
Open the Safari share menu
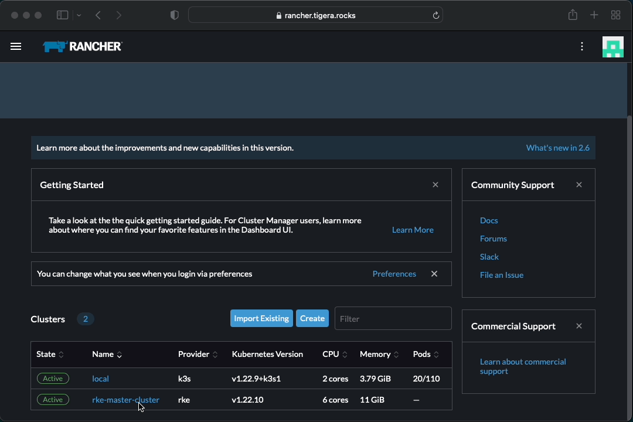tap(573, 15)
